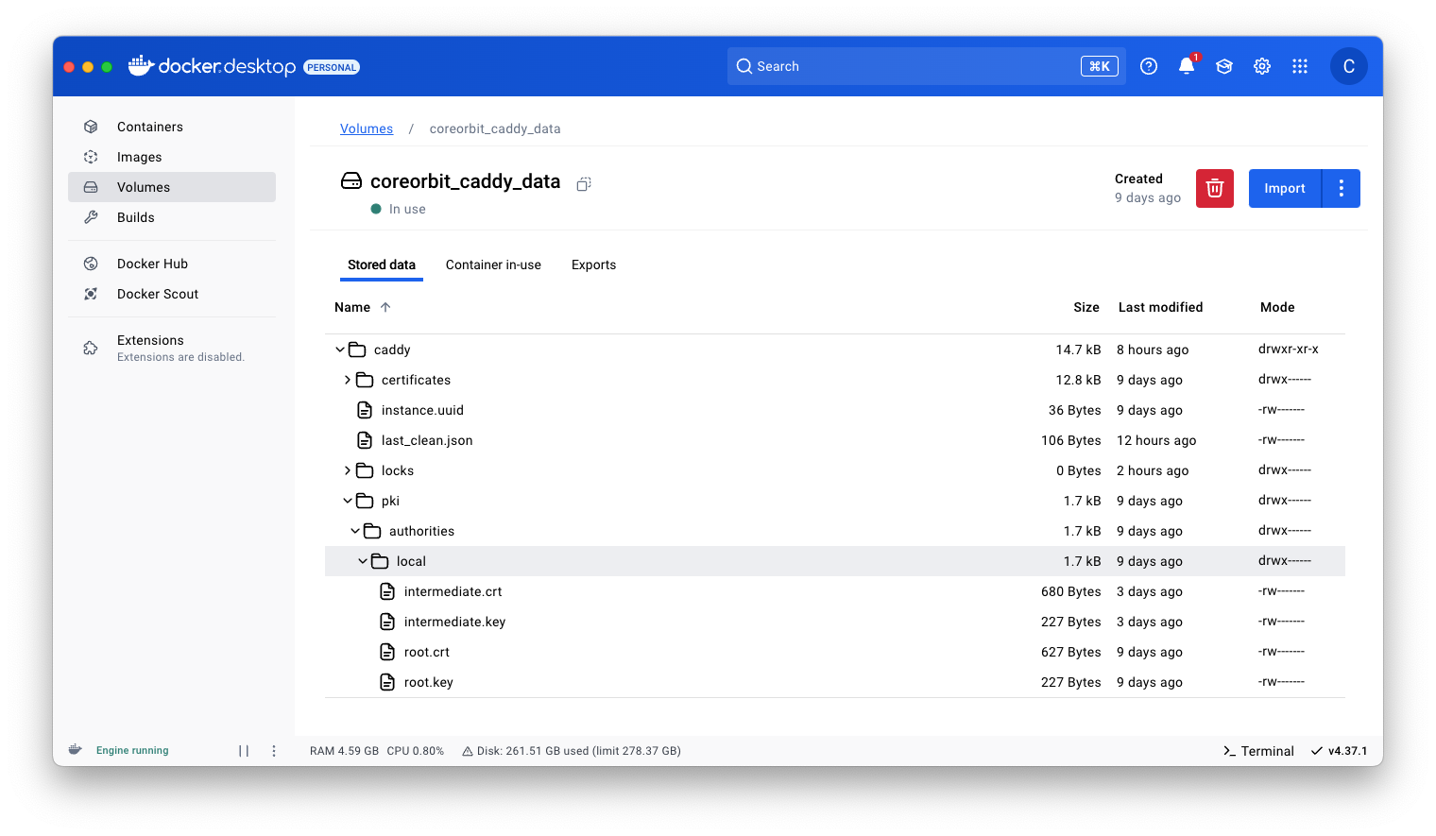The image size is (1436, 836).
Task: Click the '12 hours ago' modified value
Action: point(1156,440)
